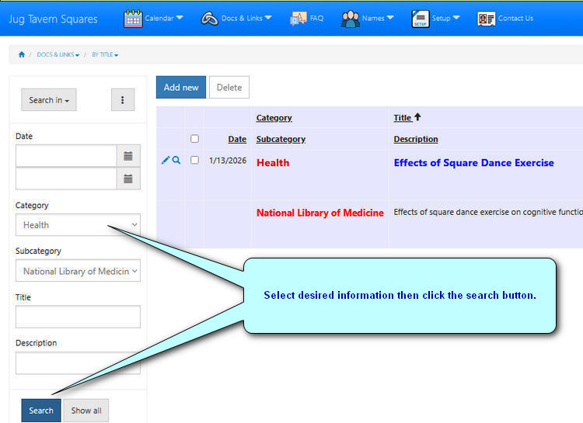Open the Subcategory dropdown

[78, 271]
